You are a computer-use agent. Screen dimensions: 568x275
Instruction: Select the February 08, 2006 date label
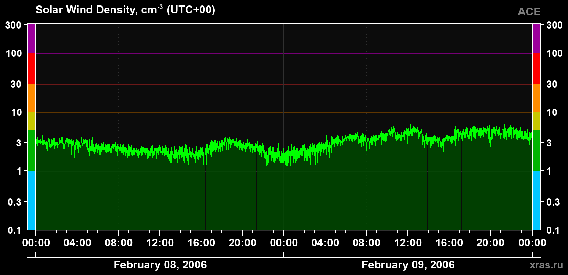(160, 265)
